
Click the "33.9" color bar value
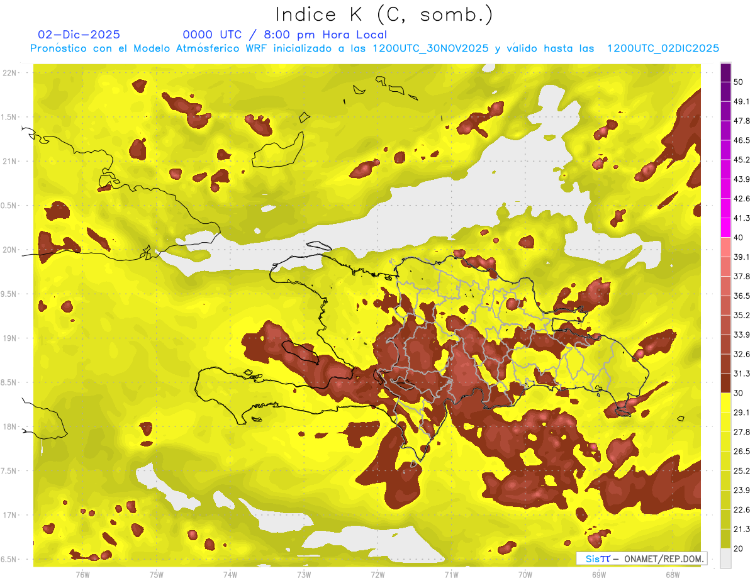[741, 335]
